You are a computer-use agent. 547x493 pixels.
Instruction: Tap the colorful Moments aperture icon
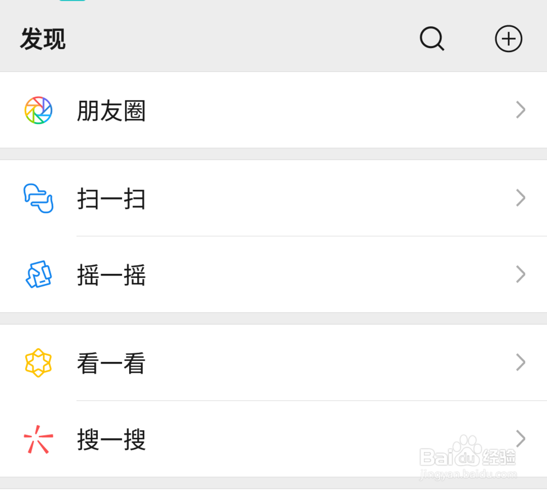[38, 110]
